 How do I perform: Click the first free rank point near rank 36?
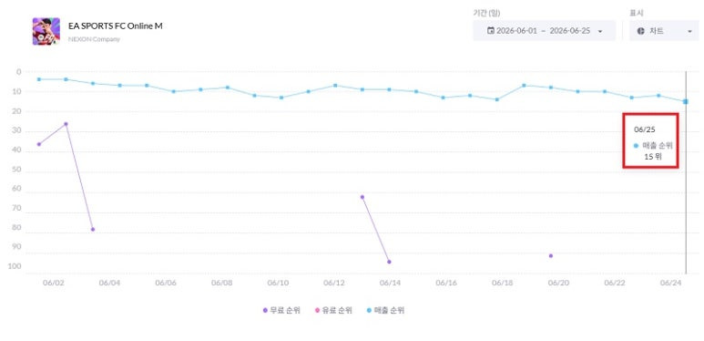39,144
